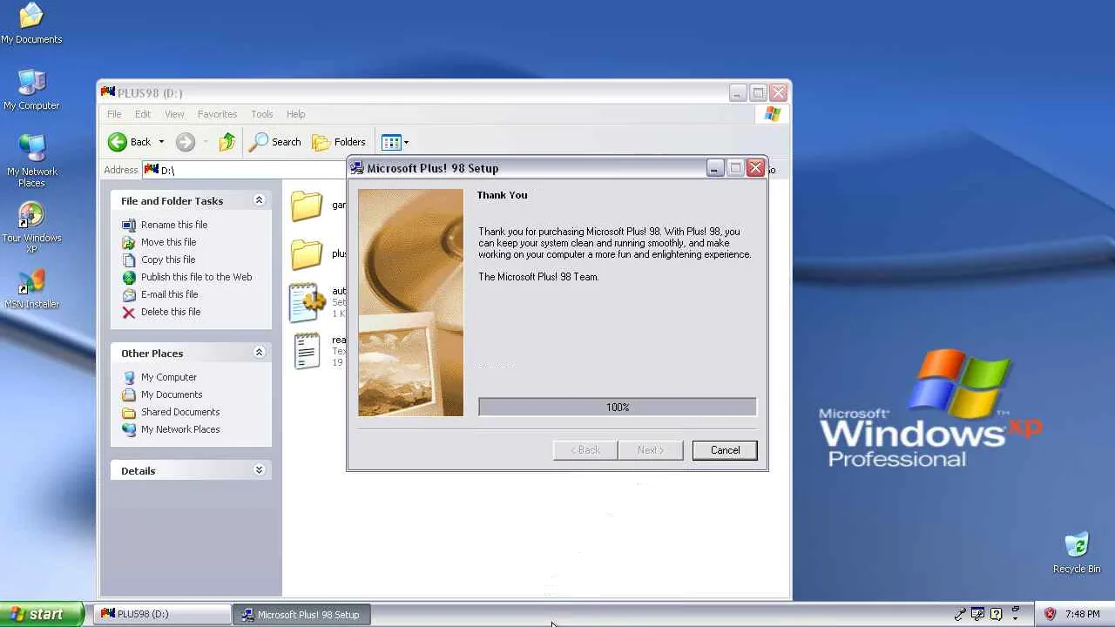Collapse the File and Folder Tasks panel
Viewport: 1115px width, 627px height.
coord(259,200)
